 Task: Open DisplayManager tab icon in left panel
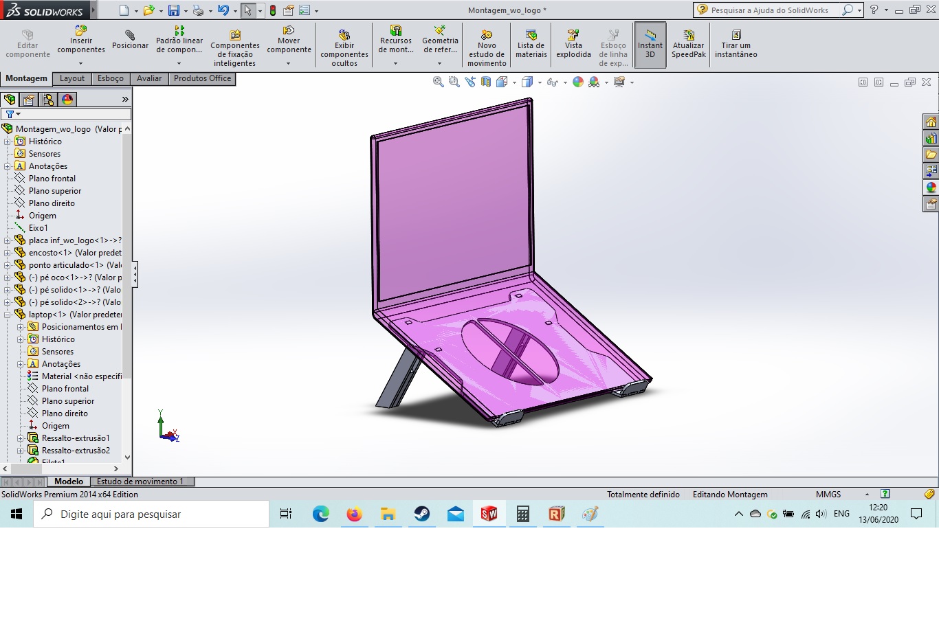click(67, 100)
